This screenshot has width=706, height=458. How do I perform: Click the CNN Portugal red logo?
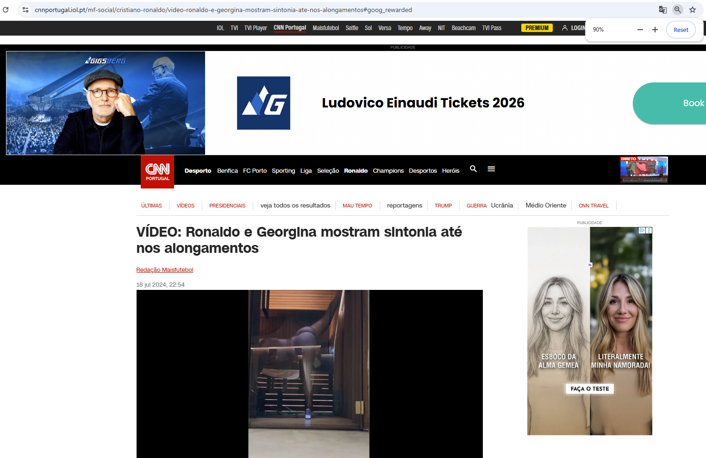[x=157, y=171]
